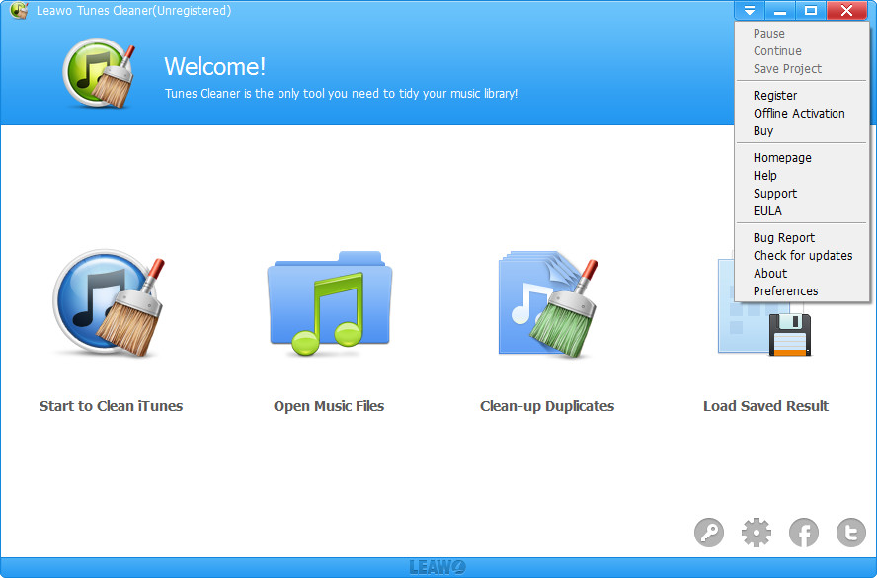Click the Clean-up Duplicates broom icon
The height and width of the screenshot is (578, 877).
click(548, 303)
